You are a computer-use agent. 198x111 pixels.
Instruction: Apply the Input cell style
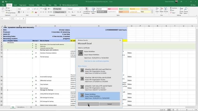tap(124, 12)
